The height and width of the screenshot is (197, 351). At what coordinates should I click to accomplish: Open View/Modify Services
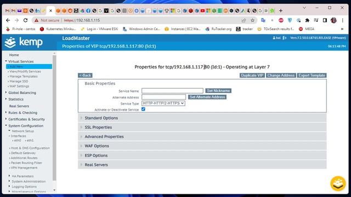[25, 72]
